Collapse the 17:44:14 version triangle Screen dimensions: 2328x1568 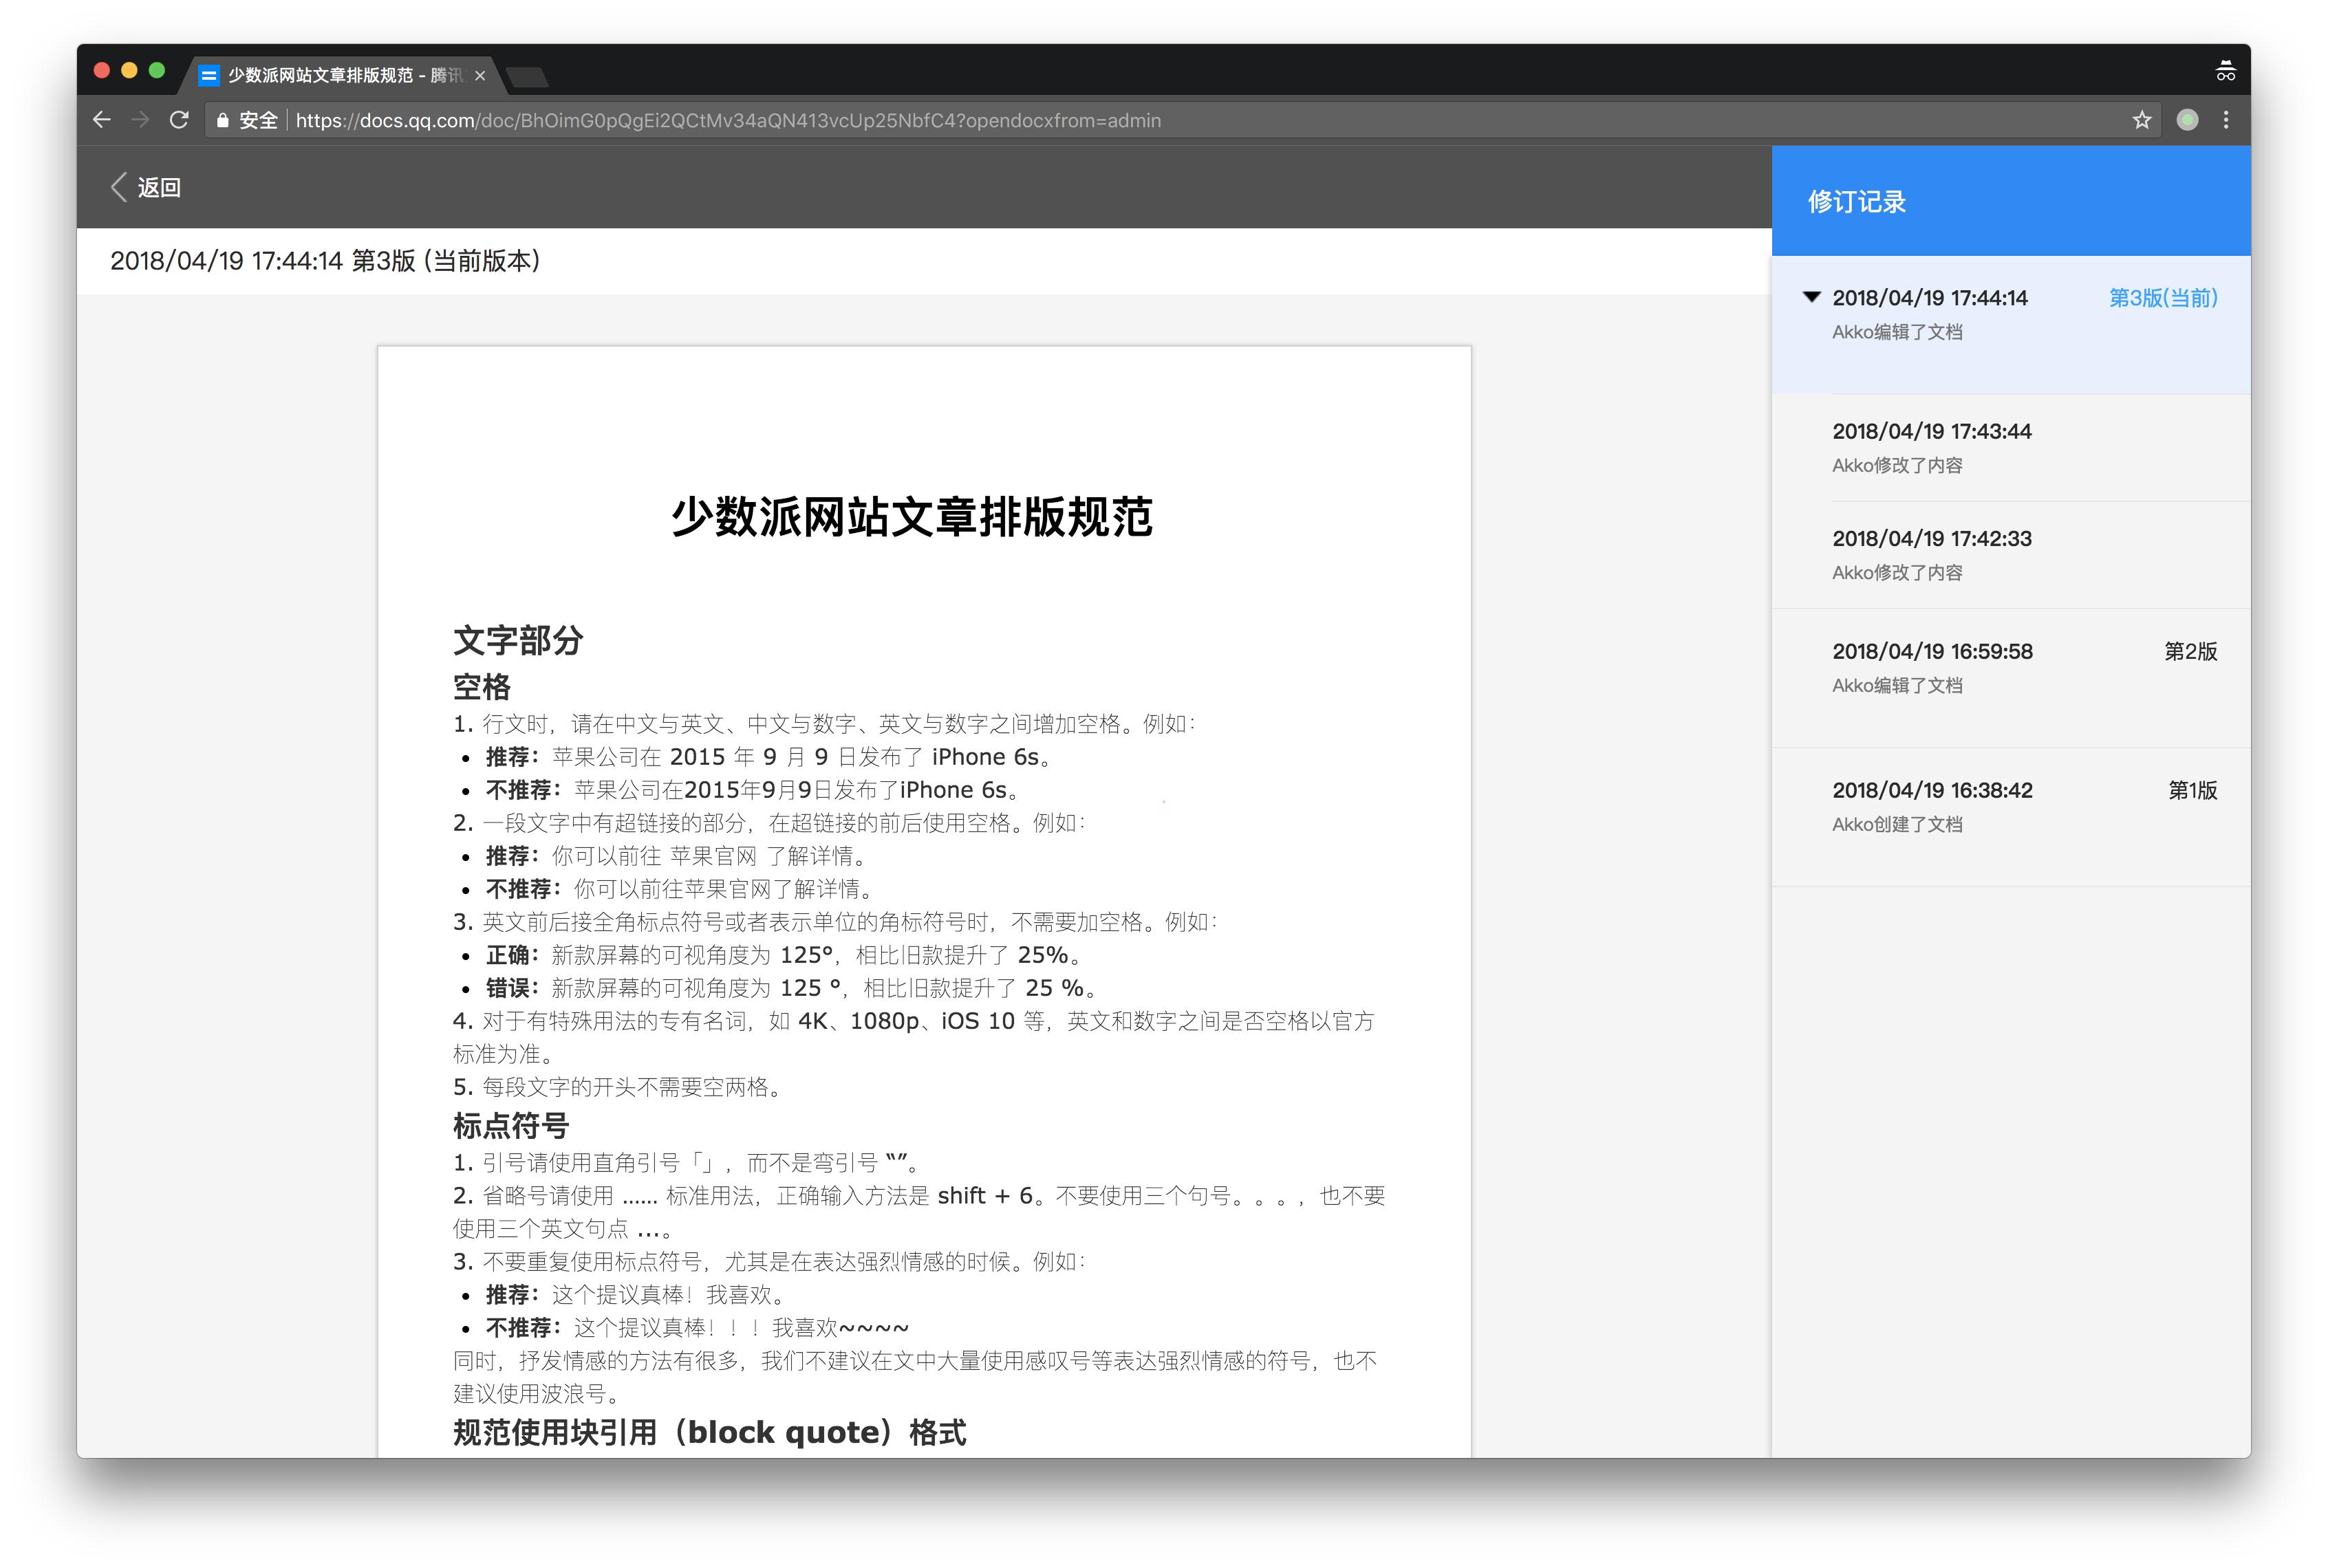[1811, 297]
